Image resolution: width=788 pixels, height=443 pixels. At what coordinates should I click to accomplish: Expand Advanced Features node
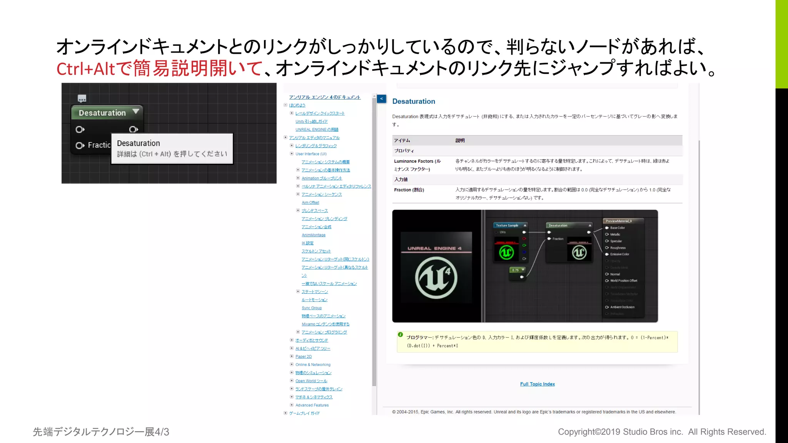tap(292, 405)
